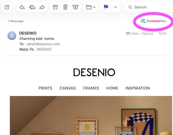
Task: Open the PRINTS navigation link
Action: coord(45,88)
